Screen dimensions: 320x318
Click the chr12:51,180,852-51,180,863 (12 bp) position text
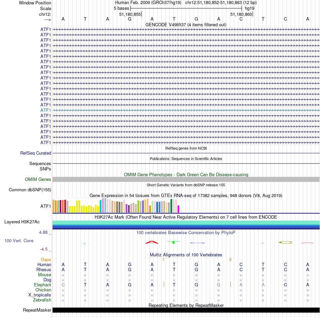tap(221, 3)
